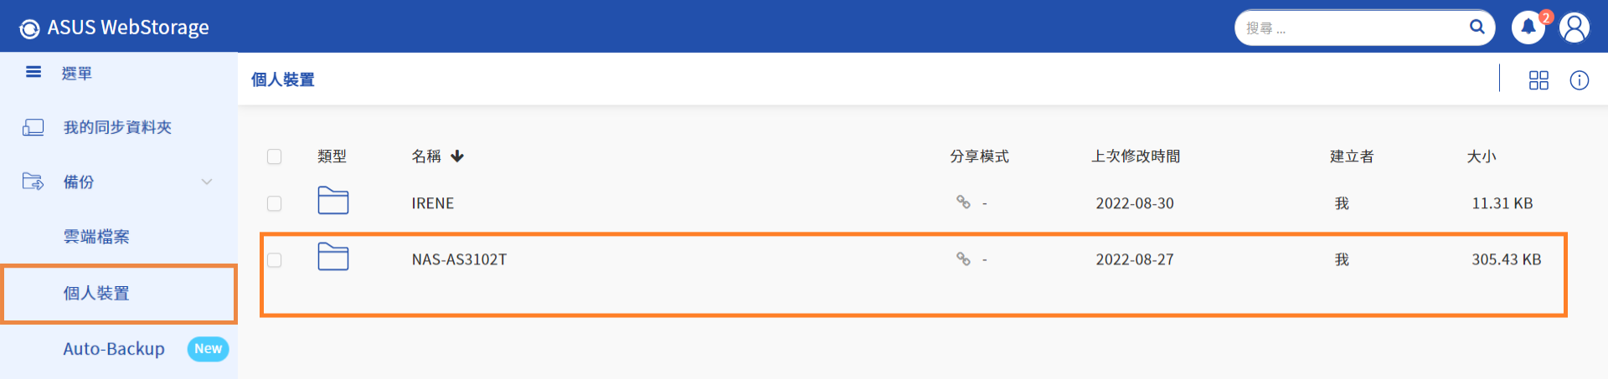Check the select-all checkbox in header

(x=274, y=156)
